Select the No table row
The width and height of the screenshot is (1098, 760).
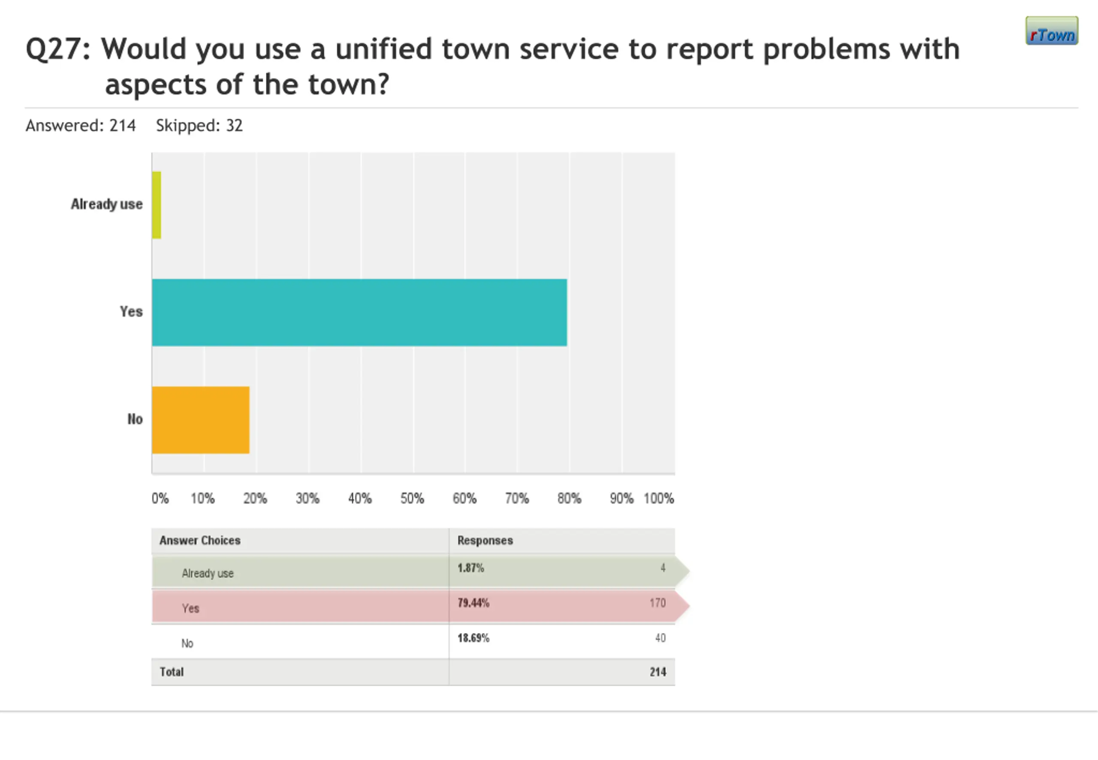coord(413,642)
